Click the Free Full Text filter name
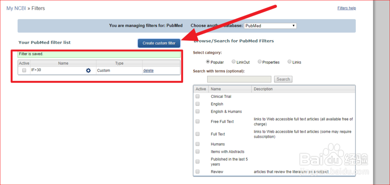Image resolution: width=390 pixels, height=185 pixels. (222, 122)
